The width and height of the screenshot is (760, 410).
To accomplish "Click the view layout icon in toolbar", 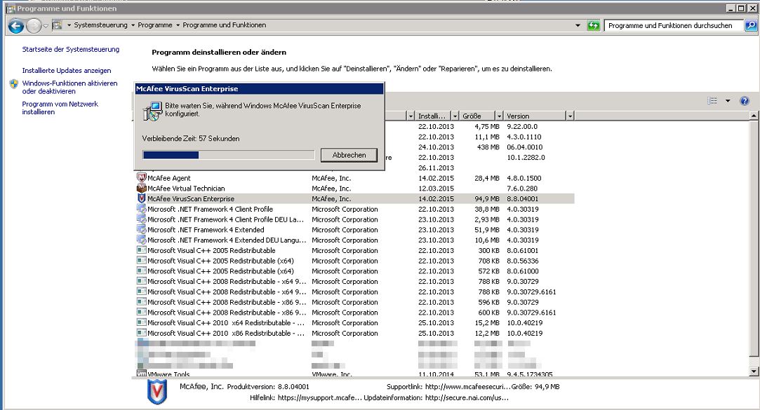I will 712,101.
